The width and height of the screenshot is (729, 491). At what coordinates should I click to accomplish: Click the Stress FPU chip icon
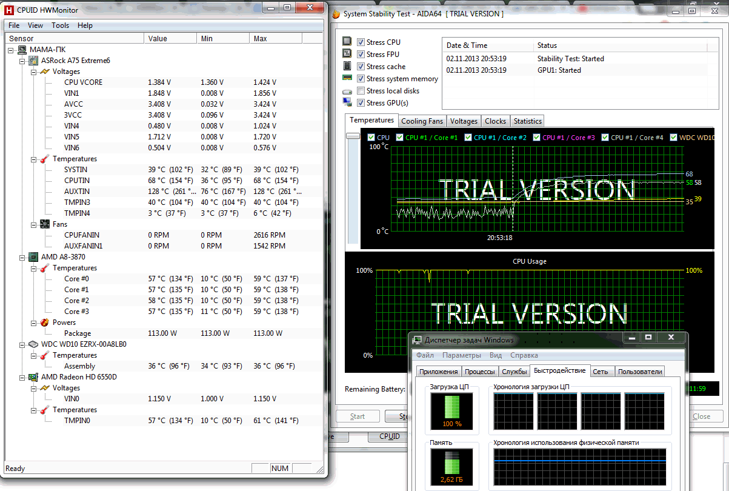(347, 54)
